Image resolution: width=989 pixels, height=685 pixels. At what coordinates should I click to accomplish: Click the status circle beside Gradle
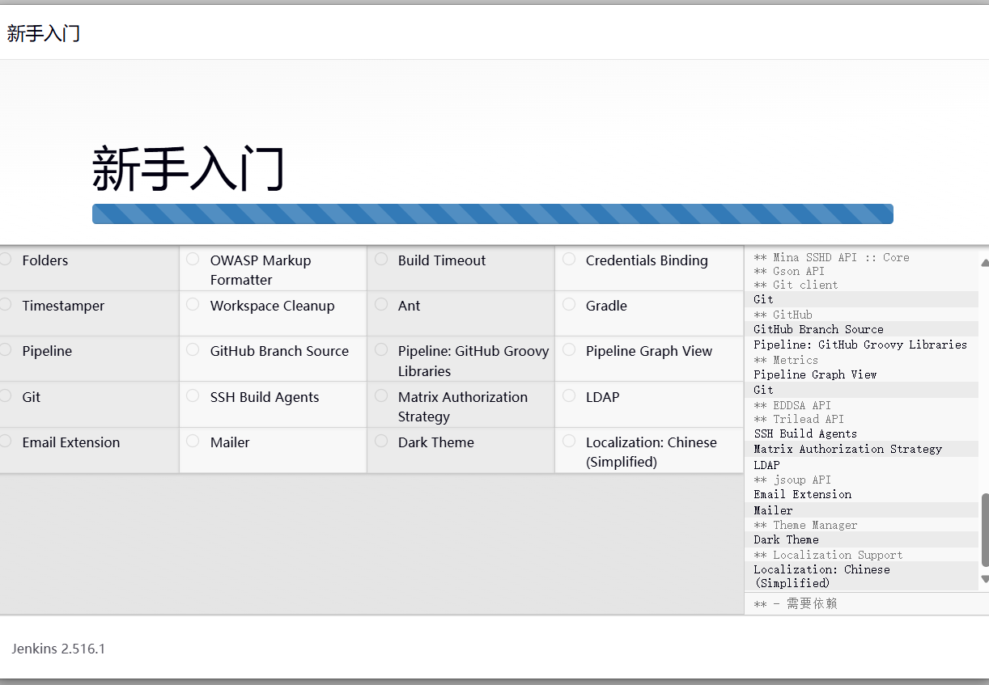click(x=569, y=304)
